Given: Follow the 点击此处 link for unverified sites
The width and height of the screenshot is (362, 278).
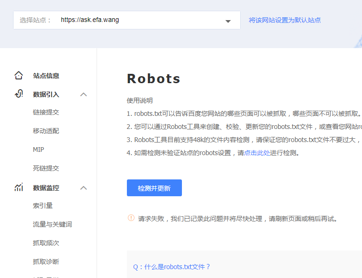Looking at the screenshot, I should pyautogui.click(x=257, y=153).
